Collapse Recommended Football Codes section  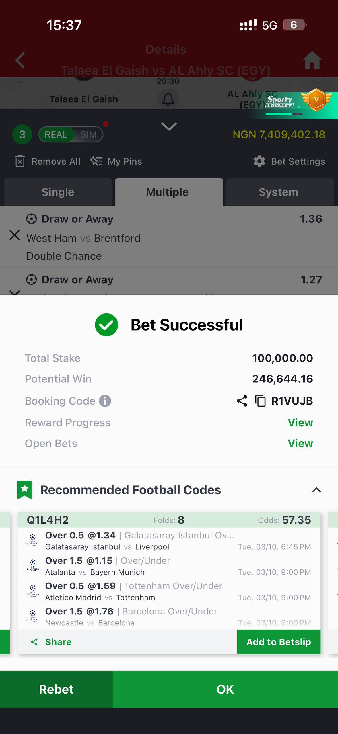[316, 490]
